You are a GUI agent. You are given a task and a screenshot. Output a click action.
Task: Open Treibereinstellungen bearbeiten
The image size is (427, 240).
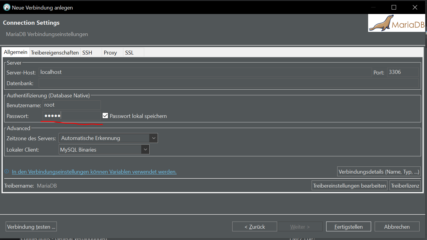[x=349, y=186]
